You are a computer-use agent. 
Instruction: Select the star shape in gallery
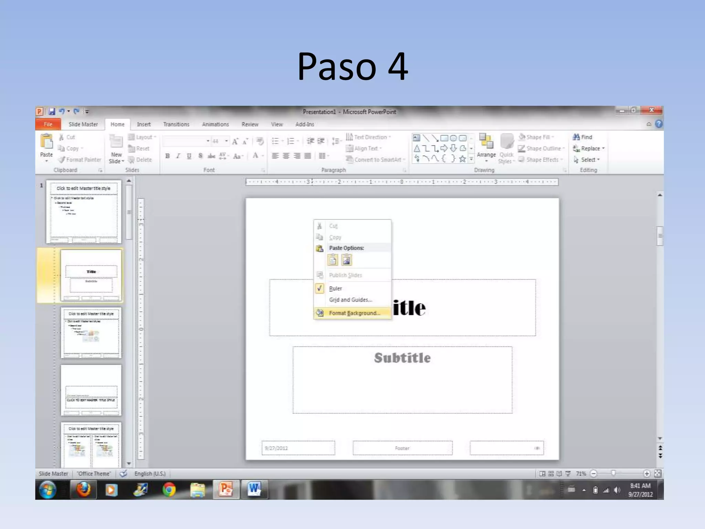463,159
